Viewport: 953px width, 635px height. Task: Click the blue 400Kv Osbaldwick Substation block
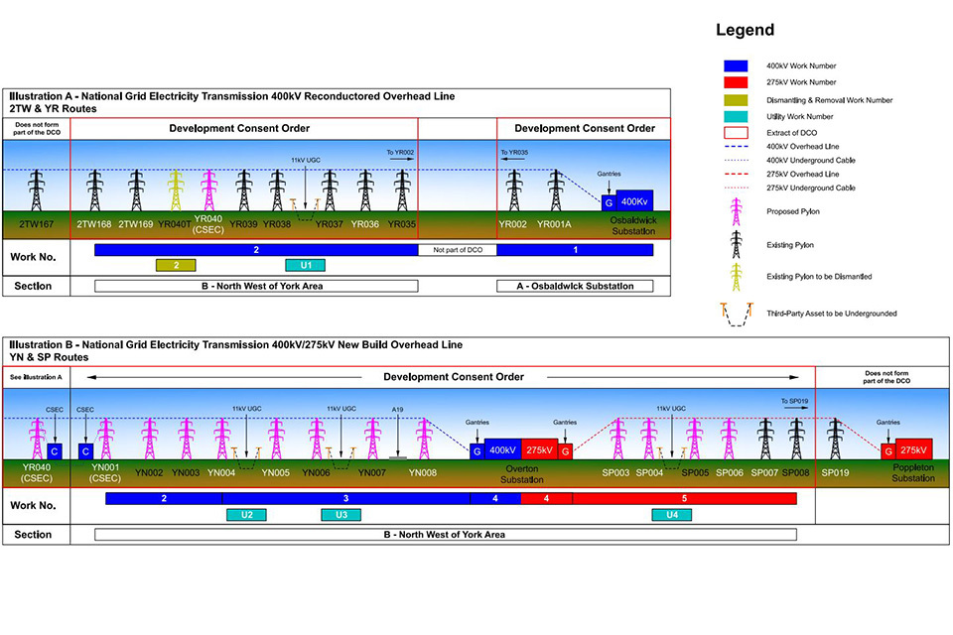pyautogui.click(x=634, y=199)
